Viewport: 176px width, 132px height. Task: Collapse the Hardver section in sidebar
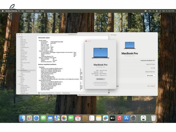tap(18, 37)
